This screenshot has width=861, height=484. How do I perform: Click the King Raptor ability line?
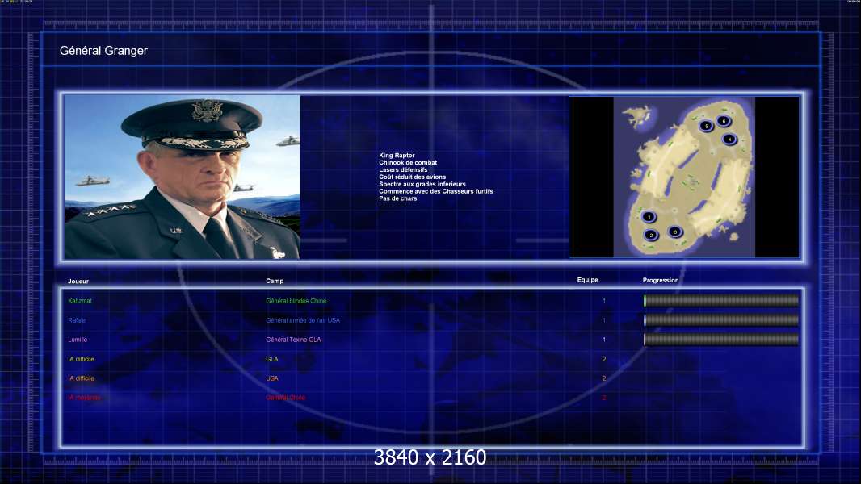point(397,156)
